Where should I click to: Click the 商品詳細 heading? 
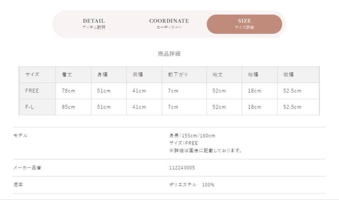169,54
